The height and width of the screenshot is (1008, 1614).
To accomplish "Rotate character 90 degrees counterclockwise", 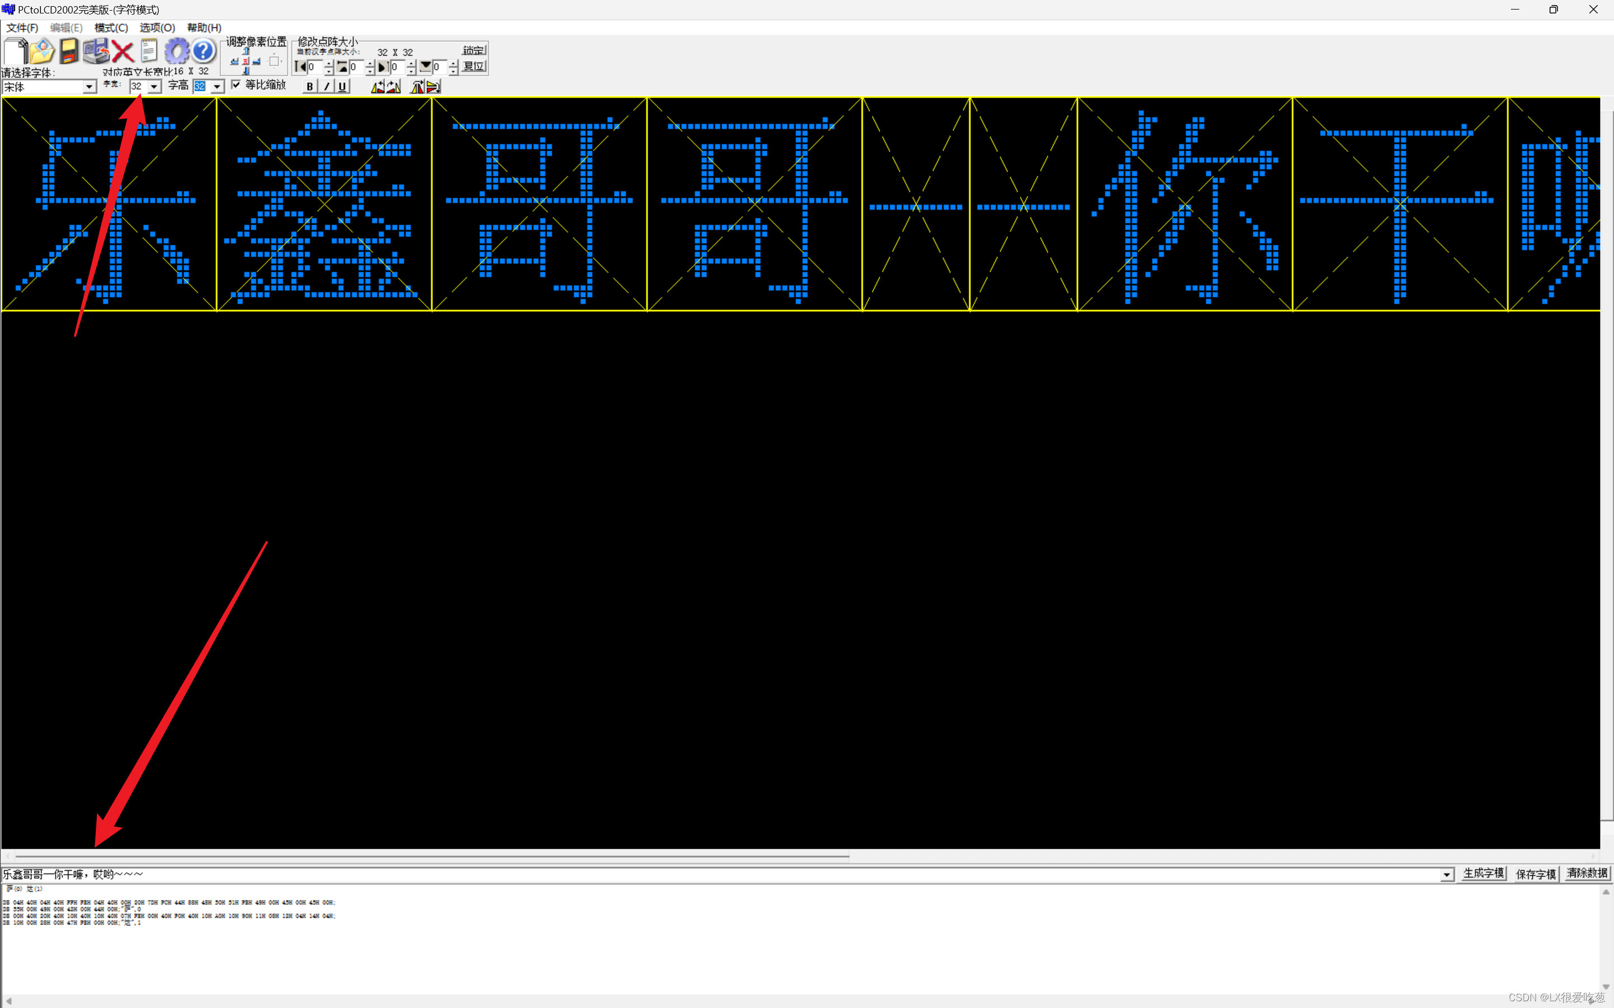I will click(378, 86).
